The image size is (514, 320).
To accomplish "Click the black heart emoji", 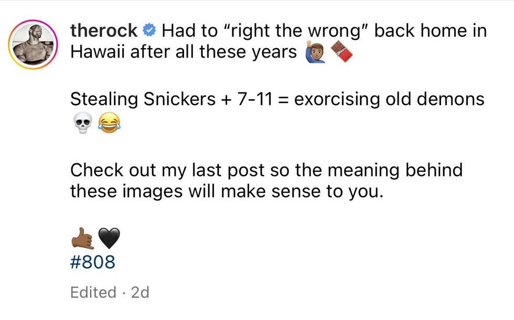I will click(x=109, y=240).
